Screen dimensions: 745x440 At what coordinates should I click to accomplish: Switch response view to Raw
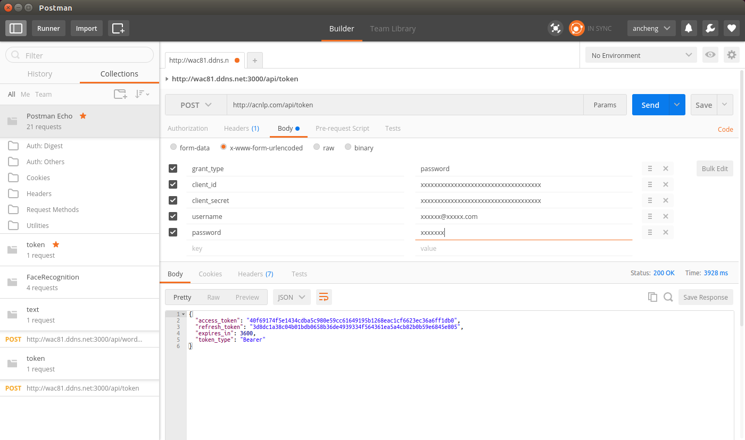tap(213, 297)
